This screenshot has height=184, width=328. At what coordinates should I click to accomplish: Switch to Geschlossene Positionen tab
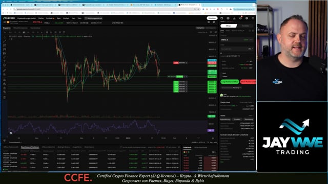click(30, 147)
